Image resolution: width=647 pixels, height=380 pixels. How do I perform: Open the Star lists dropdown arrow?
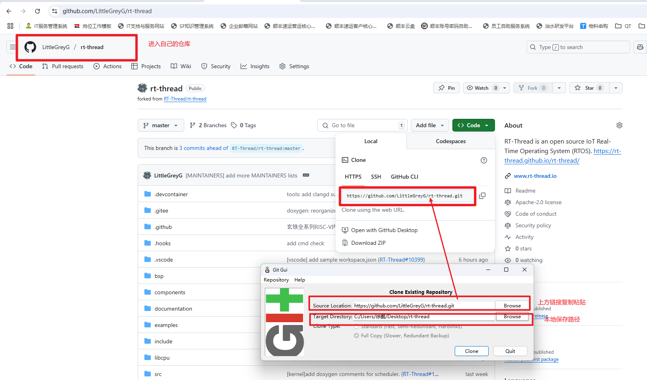(616, 88)
